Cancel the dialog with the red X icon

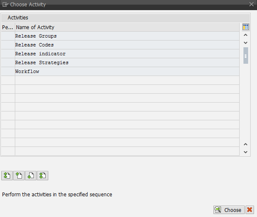250,210
